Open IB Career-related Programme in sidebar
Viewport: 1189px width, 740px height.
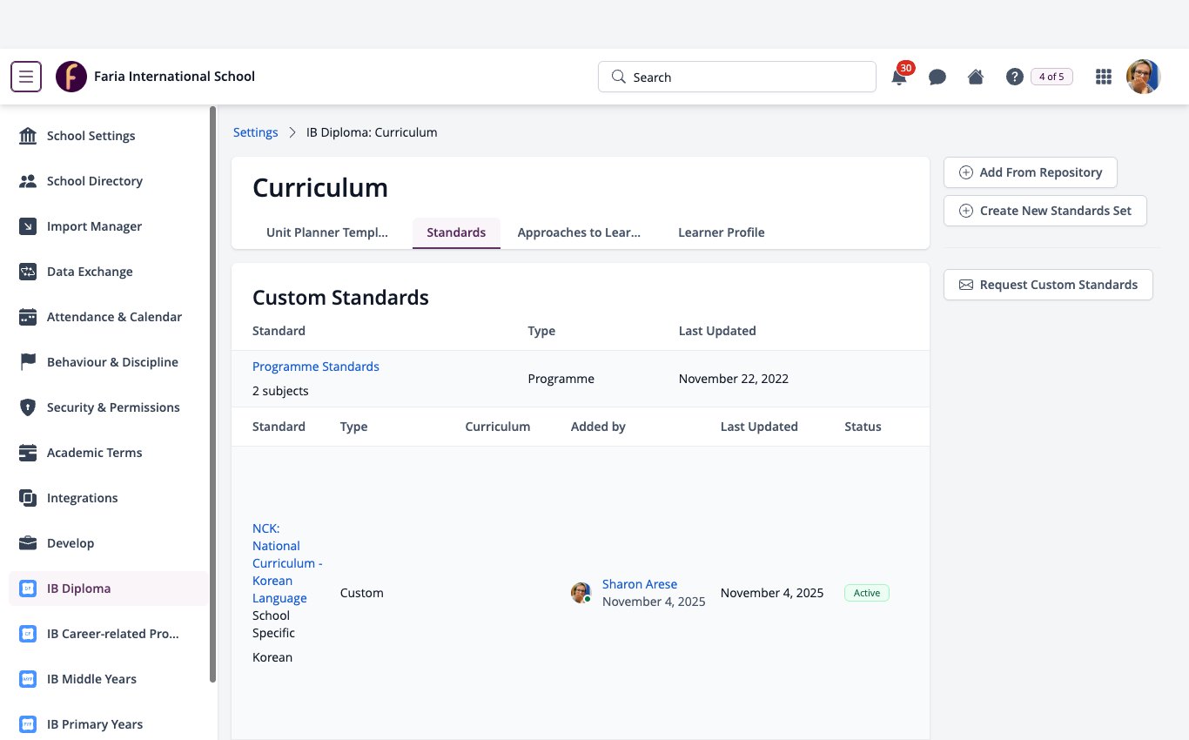tap(109, 634)
